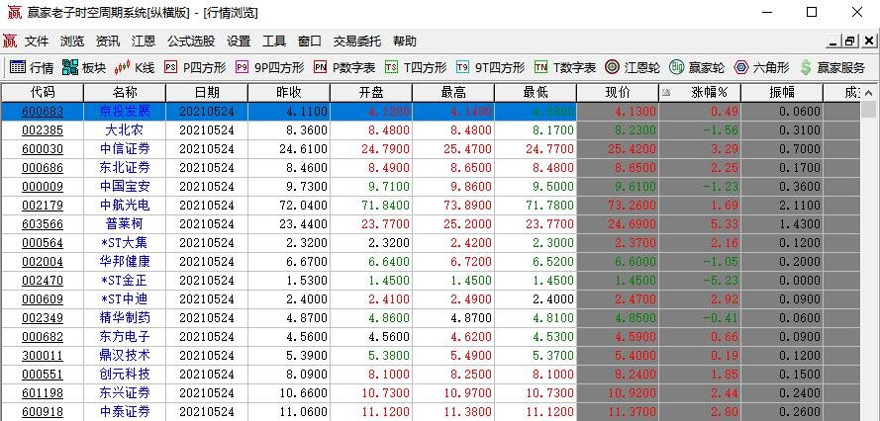Open 赢家服务 dollar-sign icon
Screen dimensions: 880x421
click(x=806, y=67)
